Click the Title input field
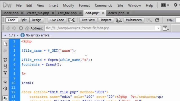This screenshot has width=180, height=101. pos(177,20)
